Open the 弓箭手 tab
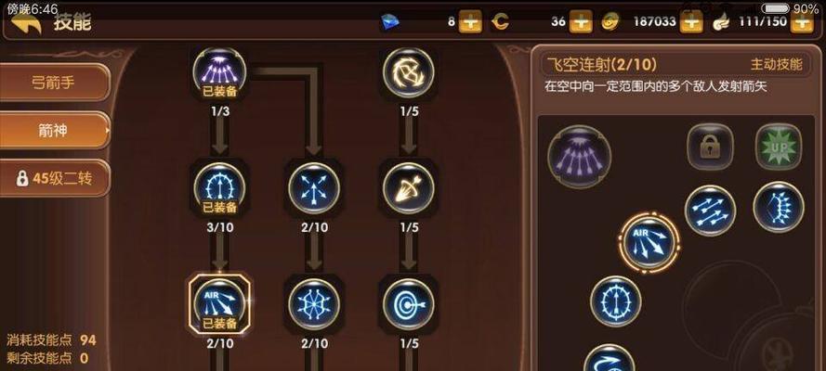This screenshot has height=371, width=826. click(x=55, y=83)
